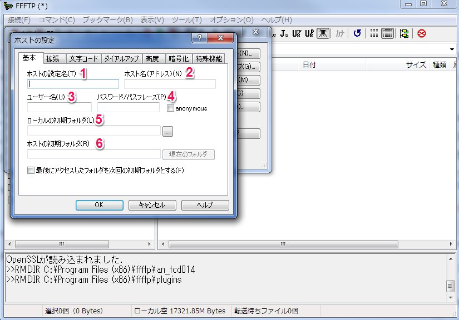
Task: Click the (G)... button in host list window
Action: click(x=248, y=66)
